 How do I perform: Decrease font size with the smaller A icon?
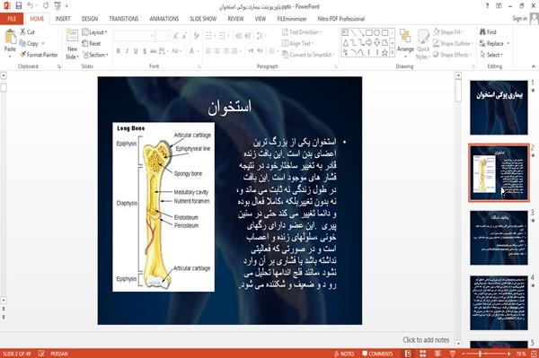click(x=185, y=36)
